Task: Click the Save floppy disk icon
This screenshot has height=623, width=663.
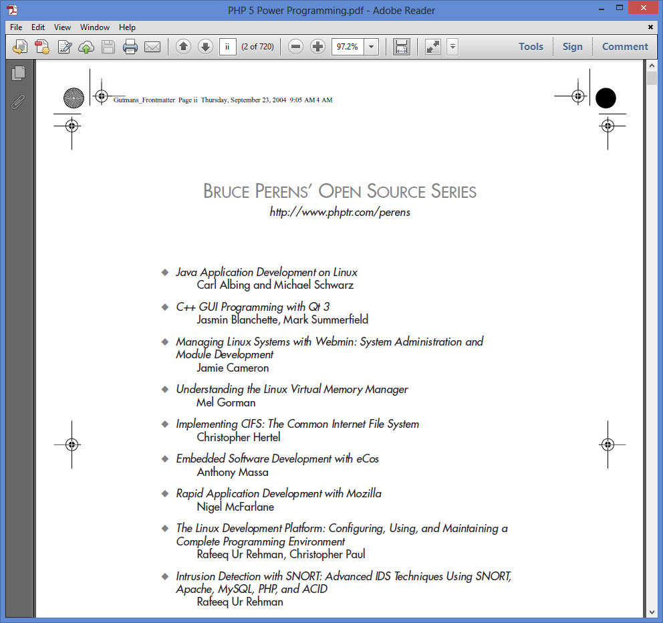Action: pos(108,47)
